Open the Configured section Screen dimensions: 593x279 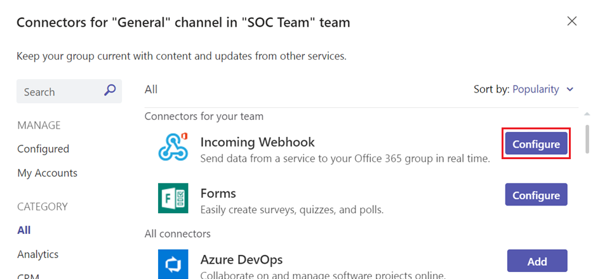click(43, 149)
